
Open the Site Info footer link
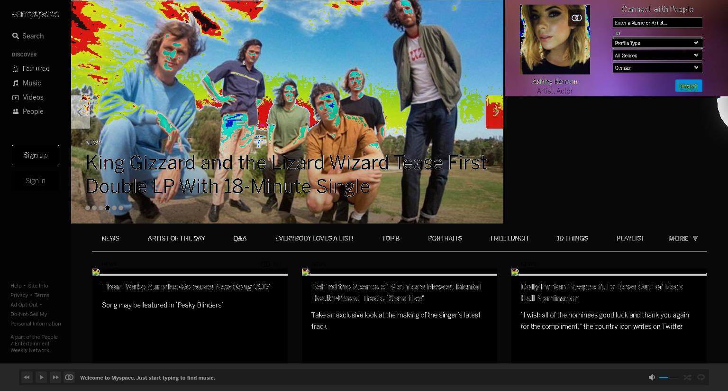click(x=38, y=286)
